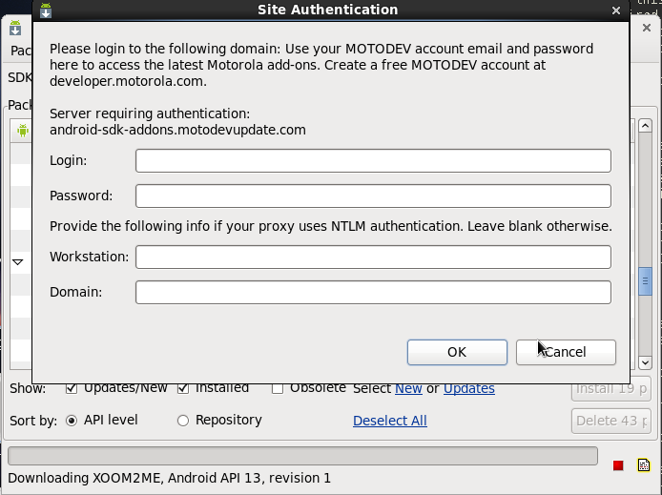Viewport: 662px width, 495px height.
Task: Collapse the expanded package tree arrow
Action: click(x=18, y=261)
